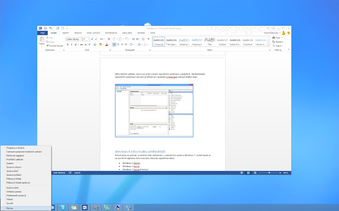Open the bullets list dropdown arrow

point(117,39)
